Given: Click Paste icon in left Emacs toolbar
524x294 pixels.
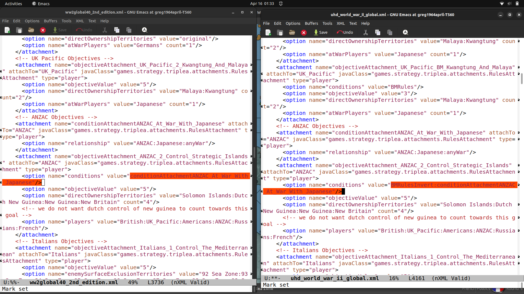Looking at the screenshot, I should [129, 30].
